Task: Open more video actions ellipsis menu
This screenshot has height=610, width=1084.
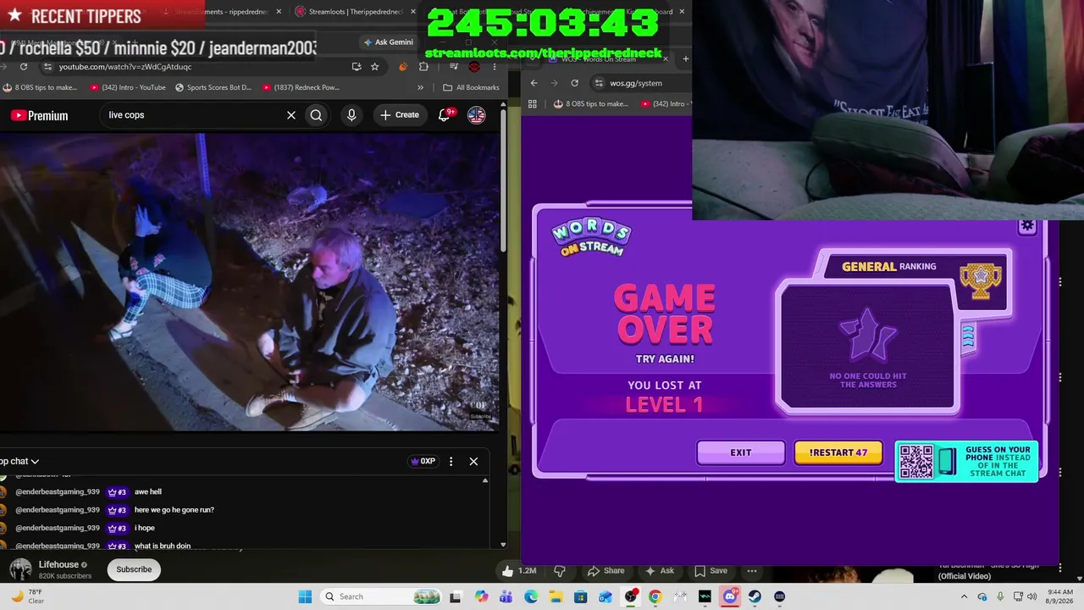Action: click(x=752, y=571)
